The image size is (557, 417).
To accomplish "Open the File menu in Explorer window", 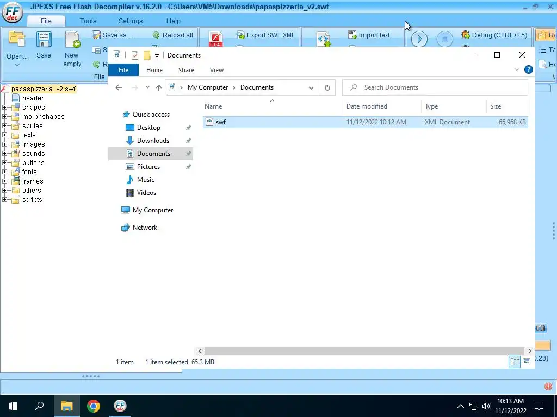I will (123, 70).
